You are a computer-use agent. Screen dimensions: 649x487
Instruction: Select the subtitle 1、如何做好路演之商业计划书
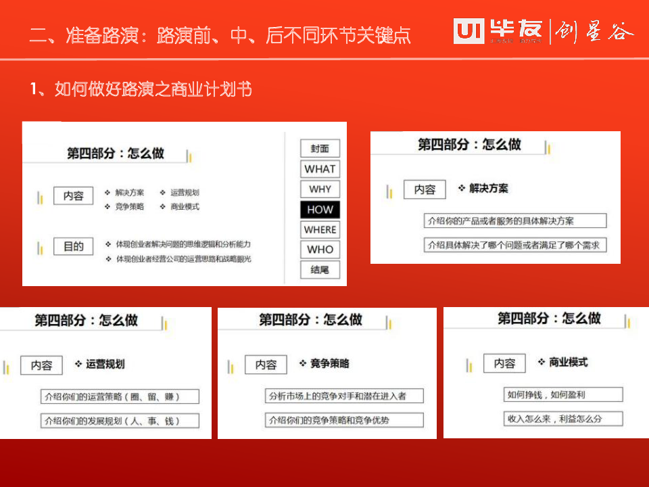141,89
